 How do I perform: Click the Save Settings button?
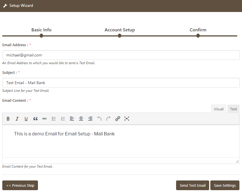click(x=225, y=185)
